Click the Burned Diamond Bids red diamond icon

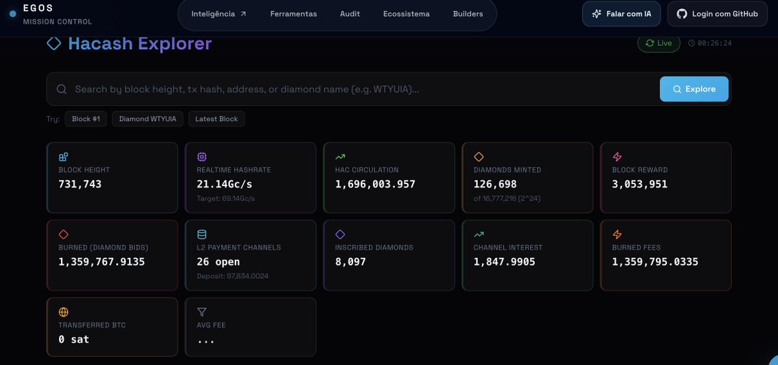64,235
